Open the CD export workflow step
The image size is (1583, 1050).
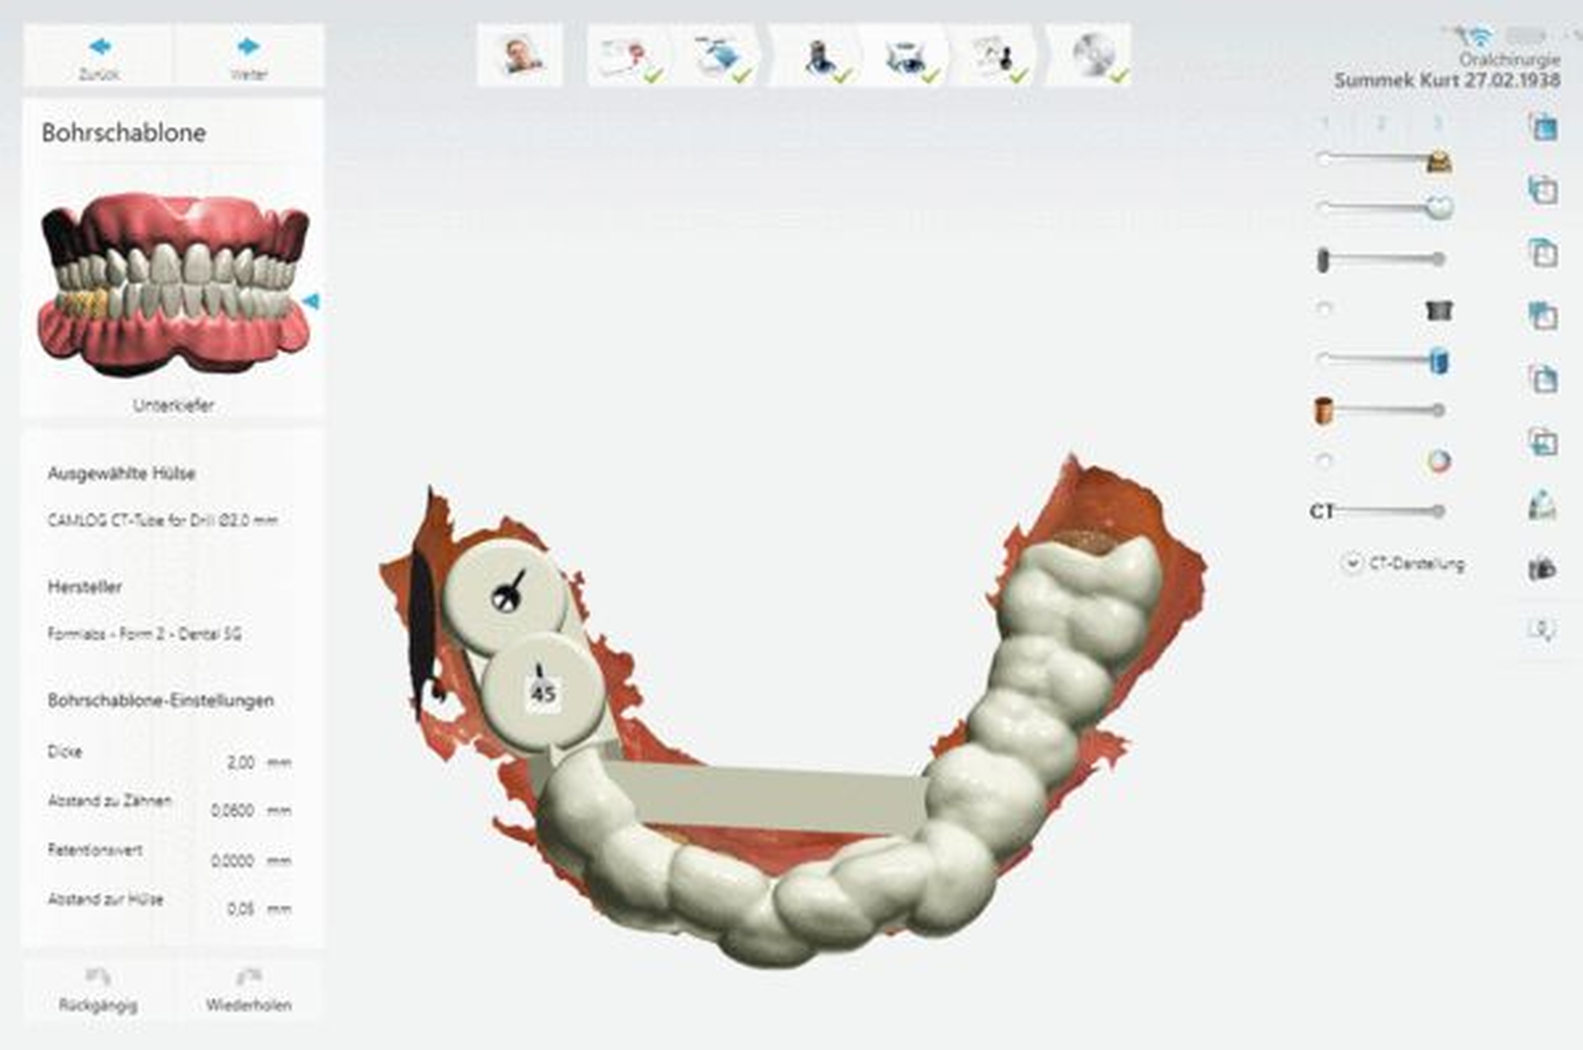(1090, 55)
